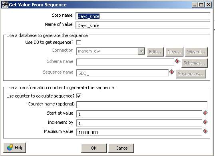Click the variable icon beside Increment by
Viewport: 215px width, 156px height.
tap(205, 122)
